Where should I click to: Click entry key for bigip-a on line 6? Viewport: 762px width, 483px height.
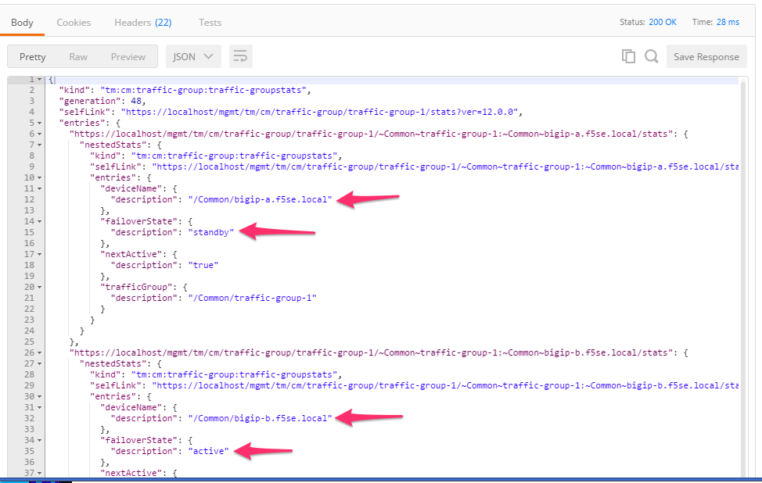tap(371, 134)
